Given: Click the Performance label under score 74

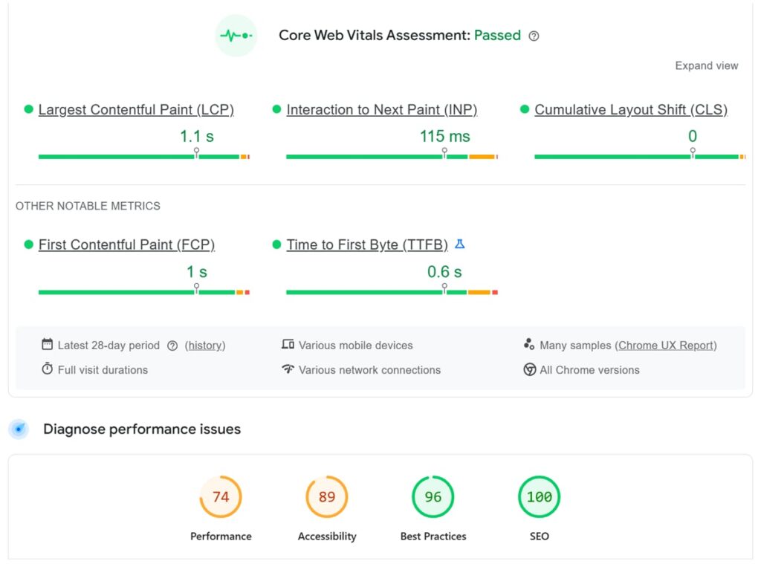Looking at the screenshot, I should tap(221, 537).
